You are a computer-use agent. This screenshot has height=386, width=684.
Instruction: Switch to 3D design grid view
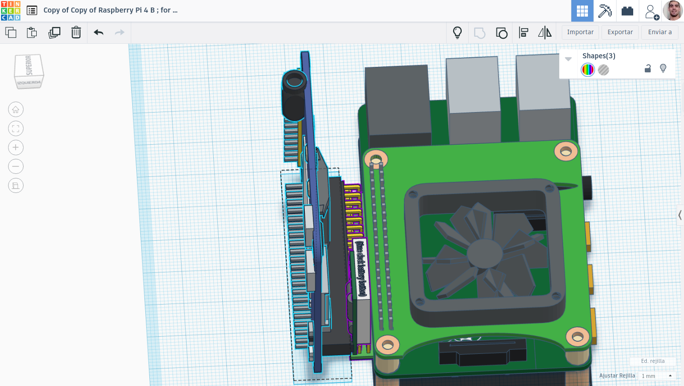tap(582, 11)
